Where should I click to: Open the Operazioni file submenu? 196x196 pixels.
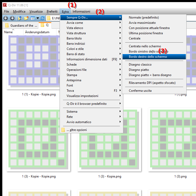(91, 70)
